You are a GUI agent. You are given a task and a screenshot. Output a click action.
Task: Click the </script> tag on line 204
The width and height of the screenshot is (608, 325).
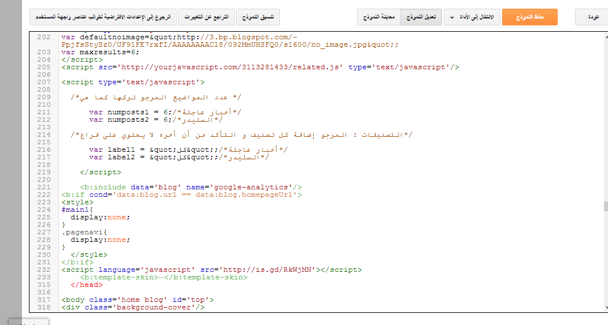pyautogui.click(x=82, y=59)
